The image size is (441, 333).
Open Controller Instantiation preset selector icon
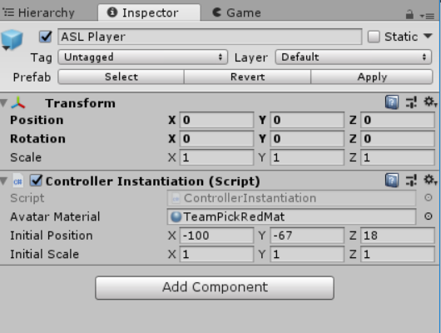[x=411, y=180]
